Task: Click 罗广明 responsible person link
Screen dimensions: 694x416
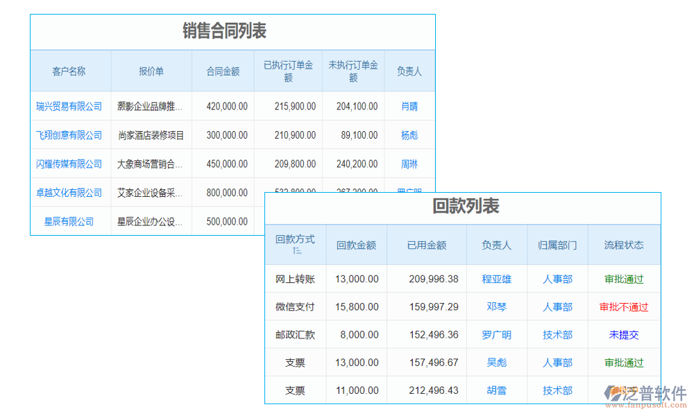Action: 496,334
